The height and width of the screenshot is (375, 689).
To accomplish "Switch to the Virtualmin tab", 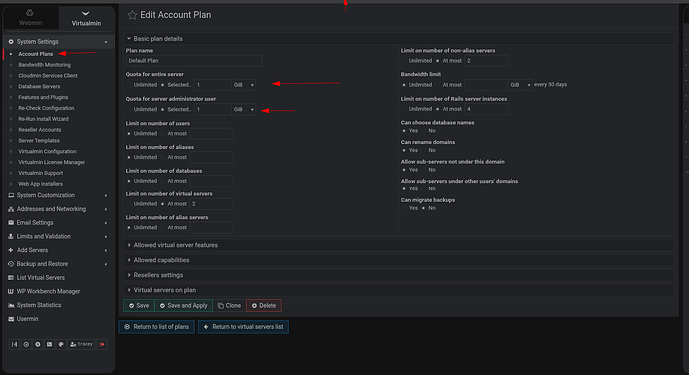I will pyautogui.click(x=86, y=18).
